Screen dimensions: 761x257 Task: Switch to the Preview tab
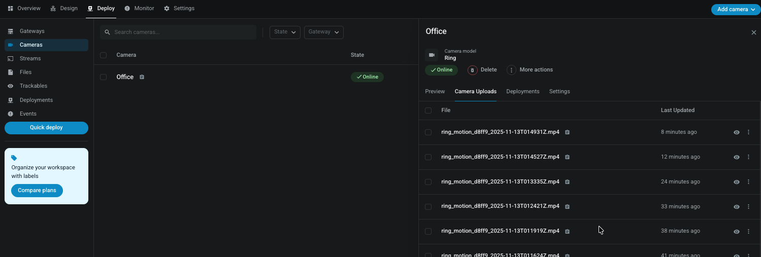click(435, 91)
